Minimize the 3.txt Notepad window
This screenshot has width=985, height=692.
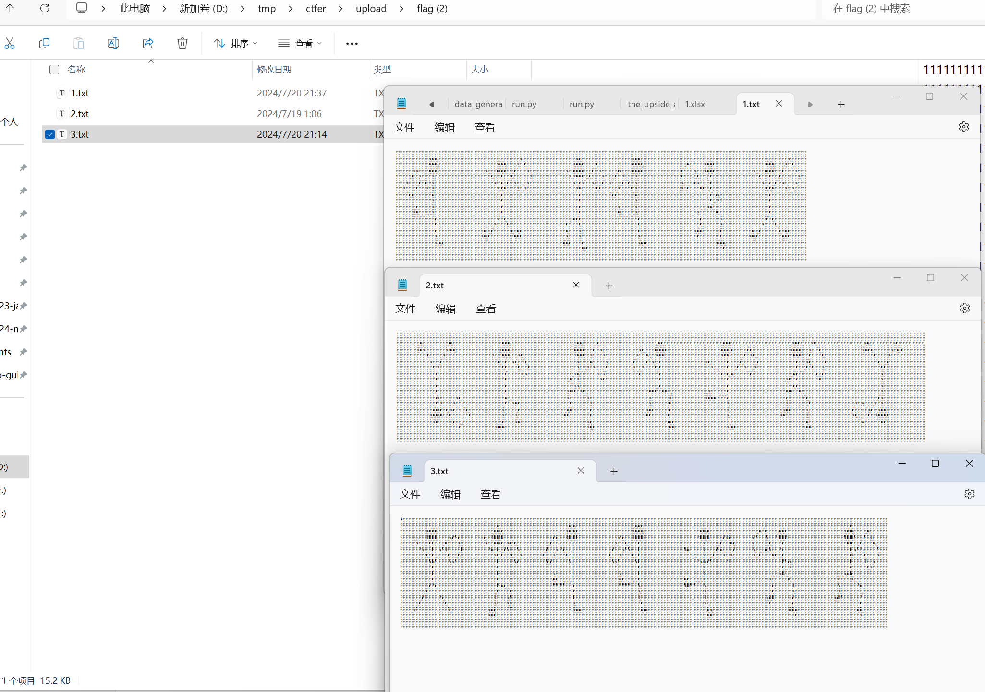pyautogui.click(x=902, y=463)
